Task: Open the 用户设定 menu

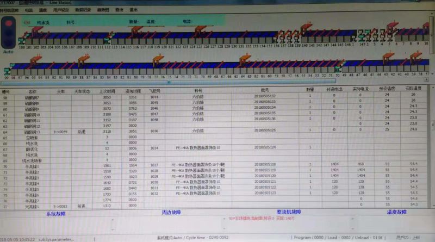Action: pos(60,10)
